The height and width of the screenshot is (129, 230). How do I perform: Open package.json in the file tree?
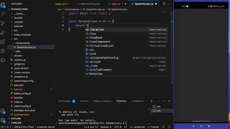pyautogui.click(x=22, y=115)
